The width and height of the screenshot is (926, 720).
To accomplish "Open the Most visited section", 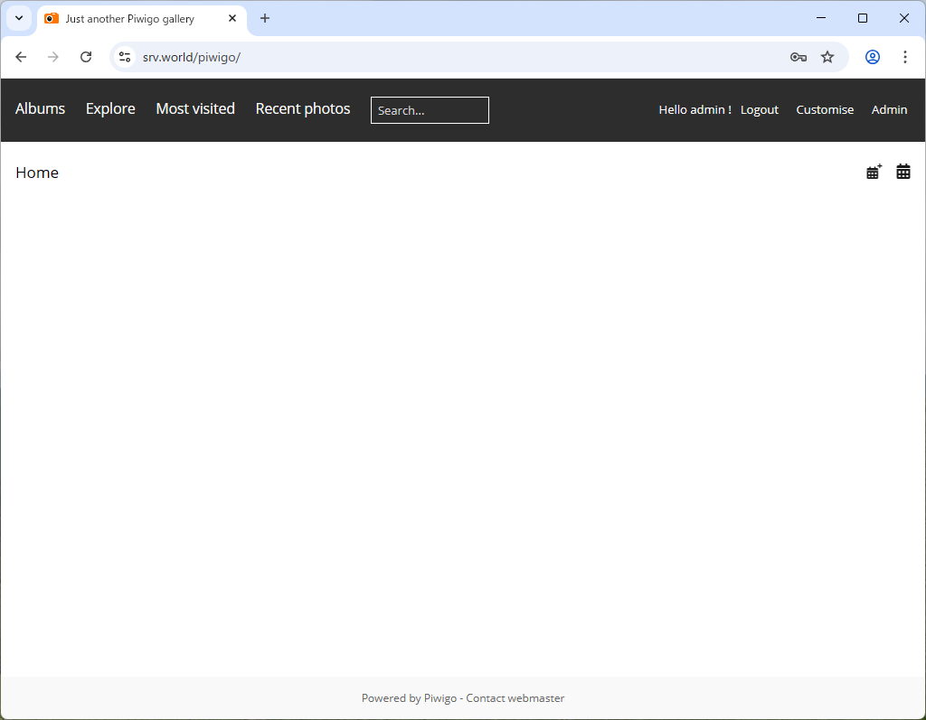I will pos(195,109).
